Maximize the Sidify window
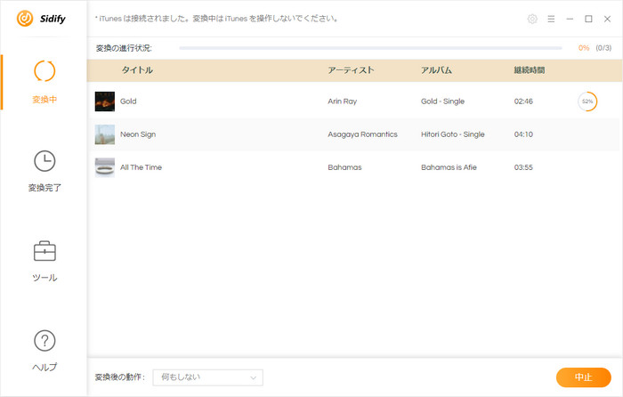Image resolution: width=623 pixels, height=397 pixels. pyautogui.click(x=588, y=19)
